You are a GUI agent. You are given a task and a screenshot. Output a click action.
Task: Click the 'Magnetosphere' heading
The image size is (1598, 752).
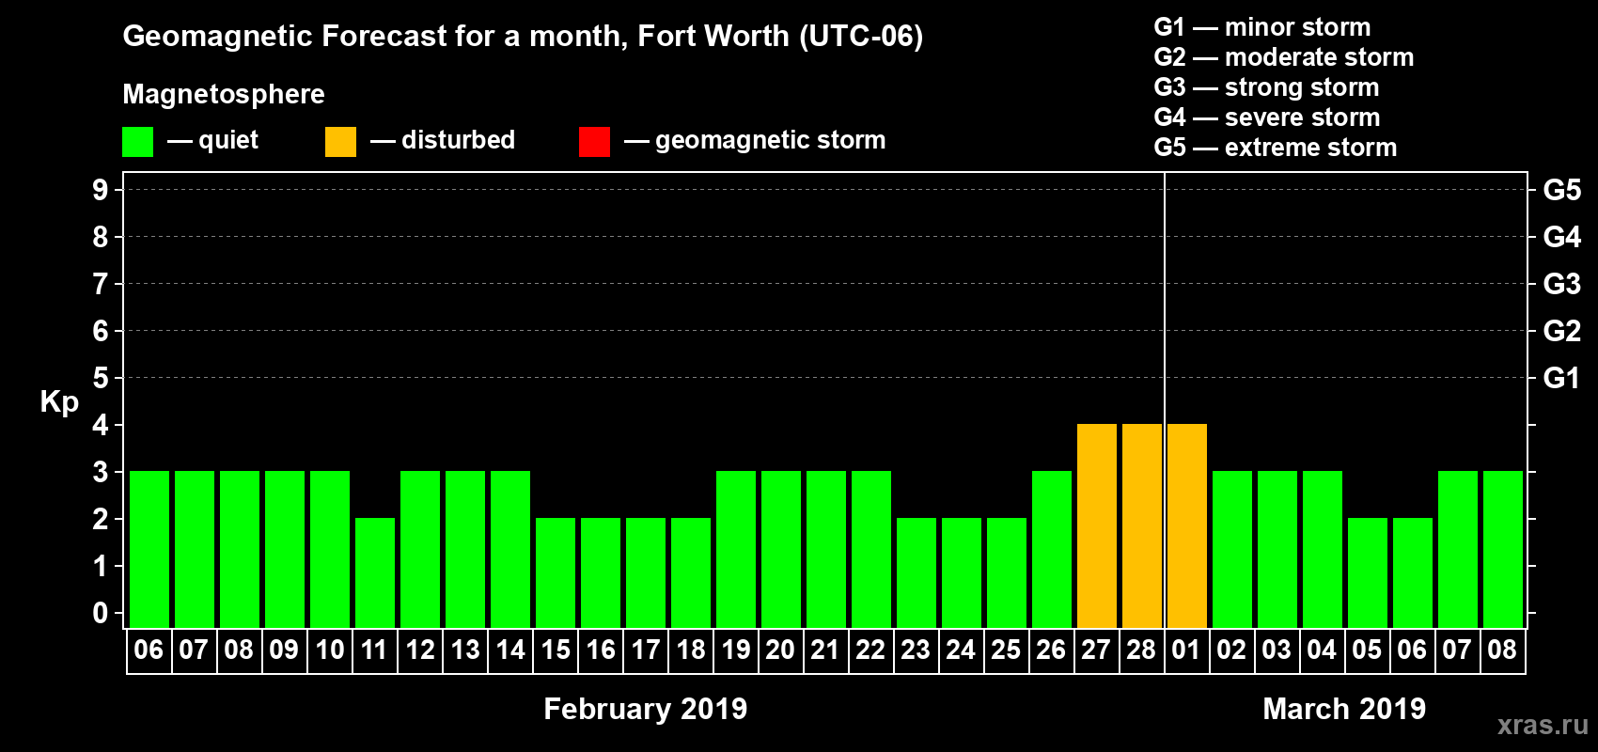pos(224,94)
